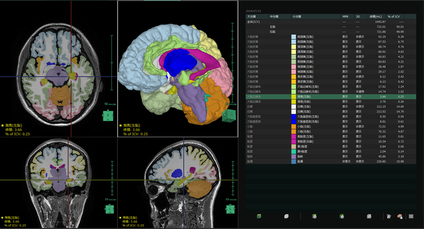
Task: Click the volume value 1443.87 for ICV
Action: coord(380,22)
